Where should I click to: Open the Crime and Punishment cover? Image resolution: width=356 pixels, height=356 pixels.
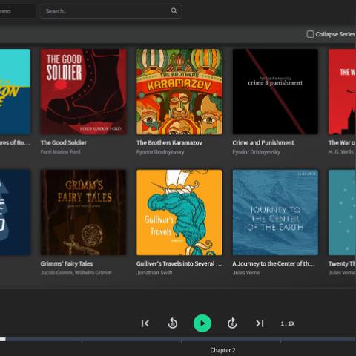275,92
